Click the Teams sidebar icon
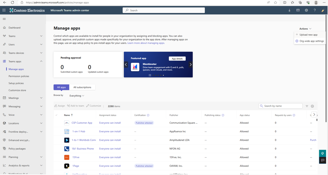 [4, 36]
